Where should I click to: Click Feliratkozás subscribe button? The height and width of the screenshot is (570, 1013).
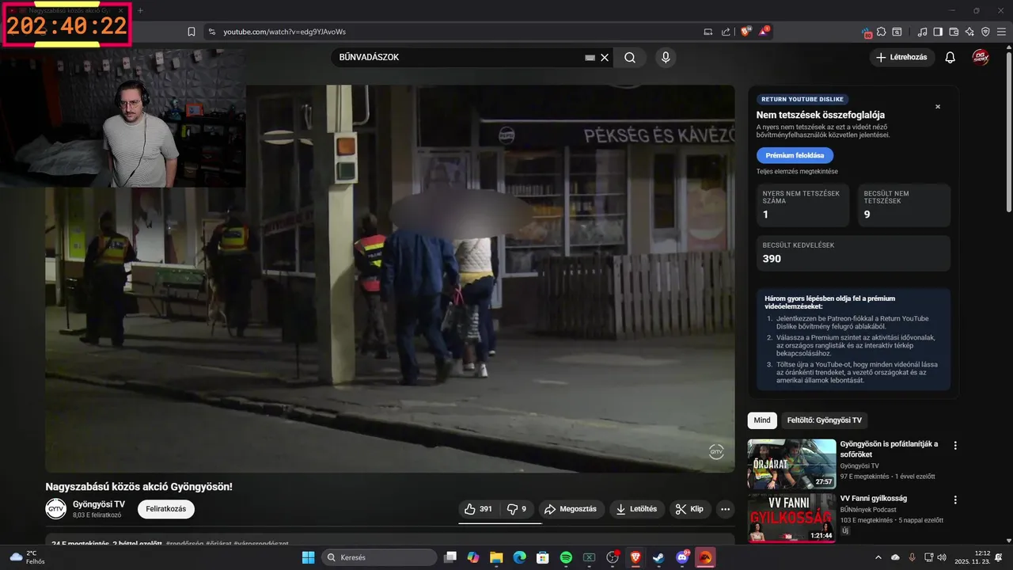coord(166,509)
